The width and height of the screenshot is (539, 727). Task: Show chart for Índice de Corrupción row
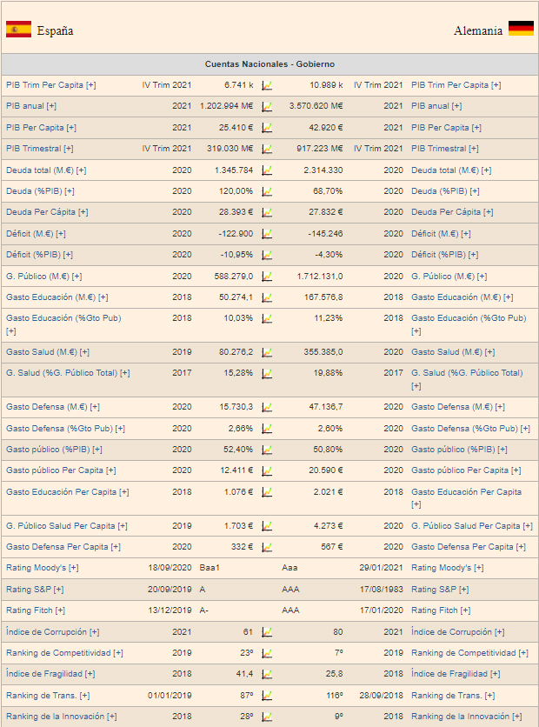pyautogui.click(x=267, y=632)
